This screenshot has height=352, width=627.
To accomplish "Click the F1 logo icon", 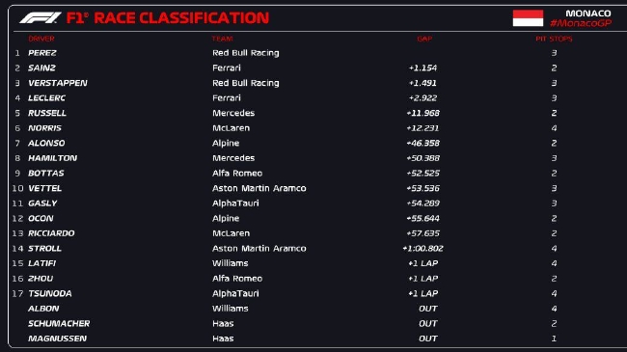I will tap(41, 17).
